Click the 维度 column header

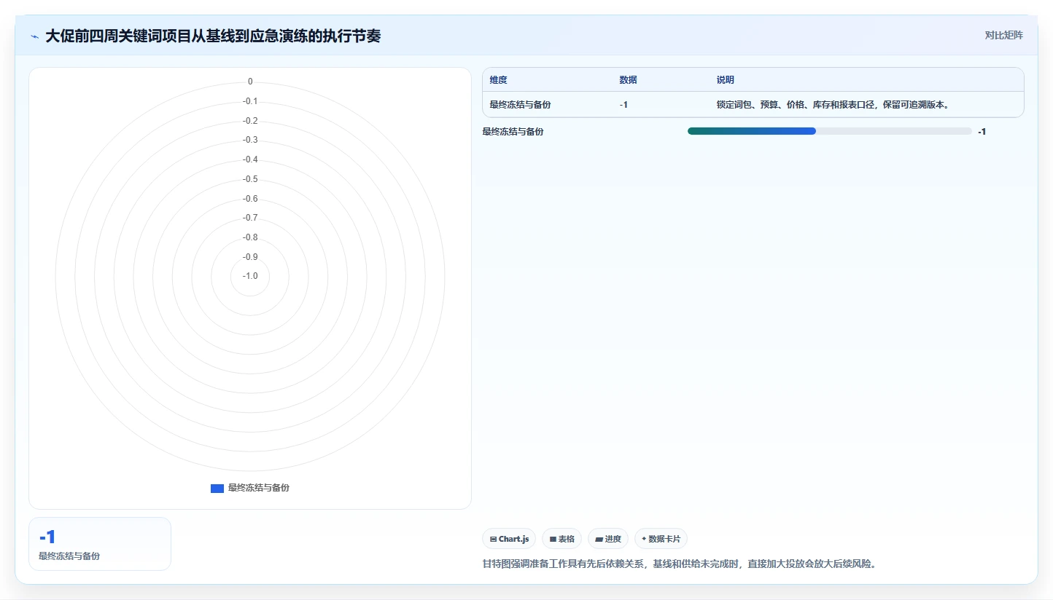click(499, 80)
